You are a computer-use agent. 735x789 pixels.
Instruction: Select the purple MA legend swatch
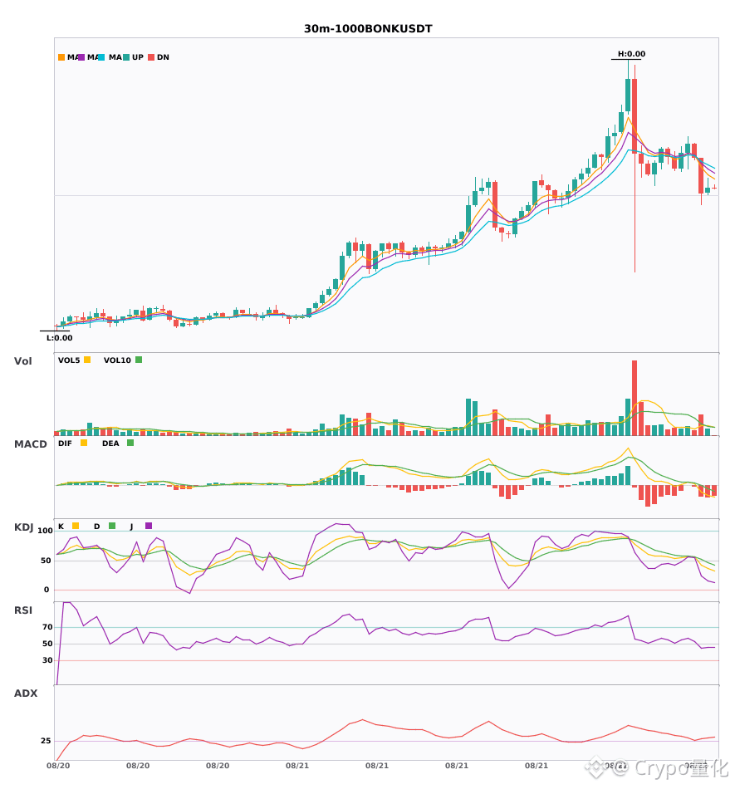81,57
